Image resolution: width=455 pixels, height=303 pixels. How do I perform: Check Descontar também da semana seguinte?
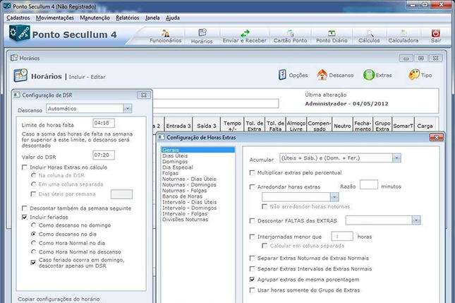(25, 208)
